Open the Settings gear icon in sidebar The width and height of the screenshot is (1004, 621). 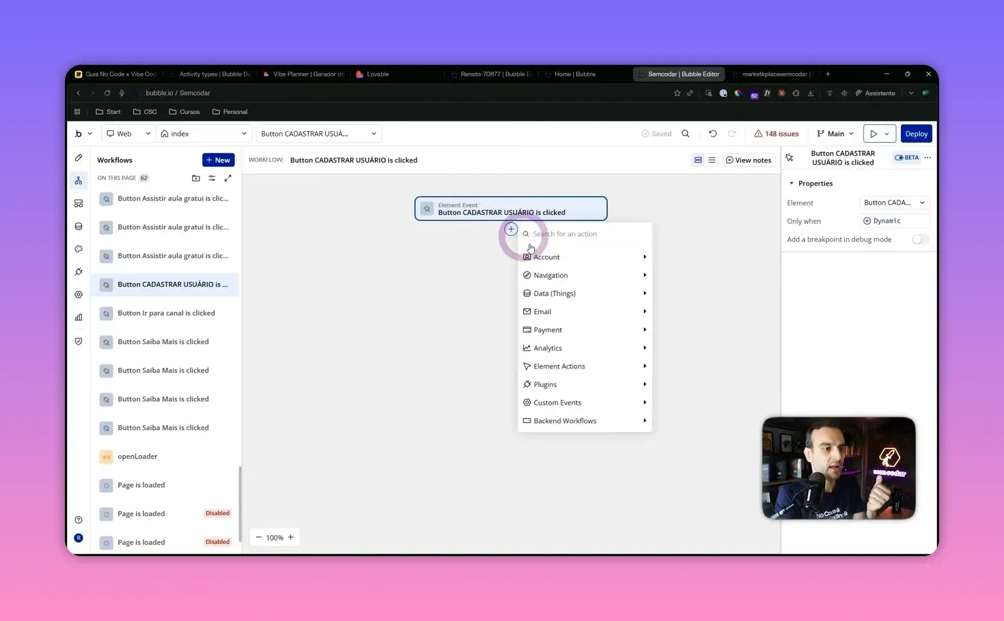[79, 295]
